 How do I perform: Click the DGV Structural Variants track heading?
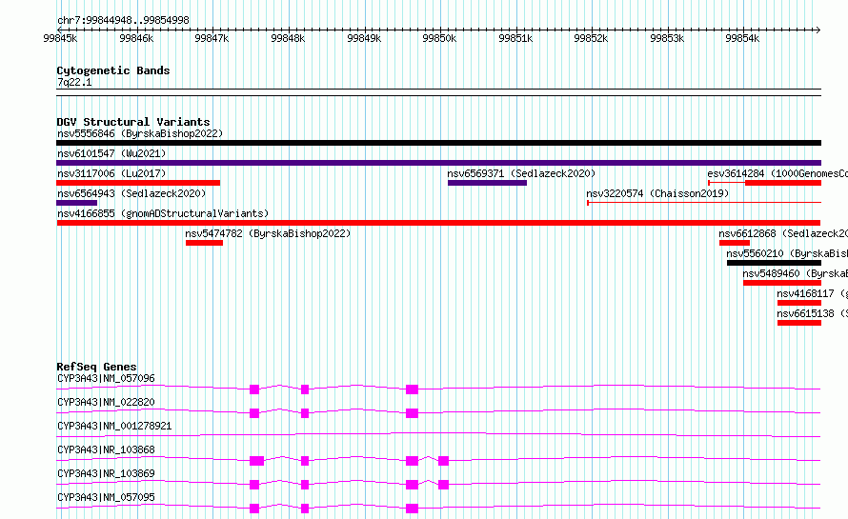click(133, 122)
